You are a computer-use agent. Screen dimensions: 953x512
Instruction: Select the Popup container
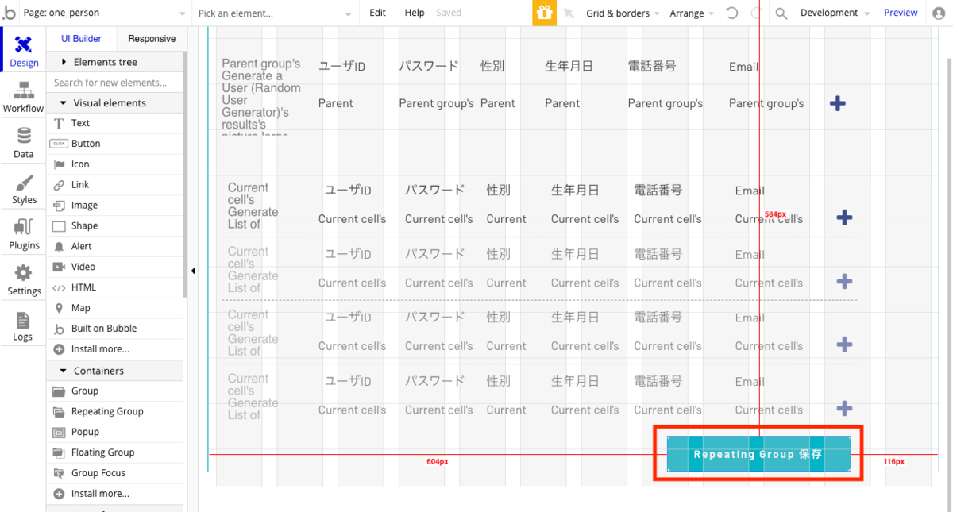[x=115, y=433]
